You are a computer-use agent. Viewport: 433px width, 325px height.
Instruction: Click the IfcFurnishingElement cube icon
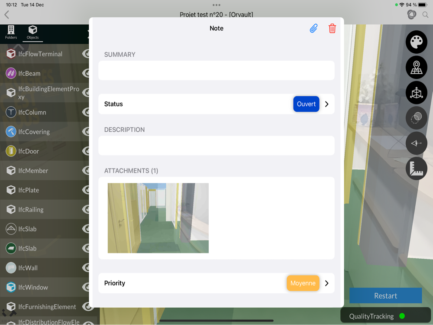(x=11, y=306)
